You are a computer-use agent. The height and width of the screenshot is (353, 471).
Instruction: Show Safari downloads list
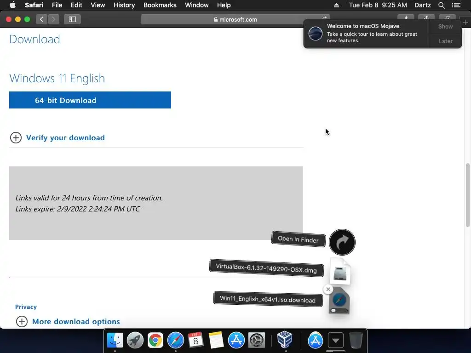(406, 17)
